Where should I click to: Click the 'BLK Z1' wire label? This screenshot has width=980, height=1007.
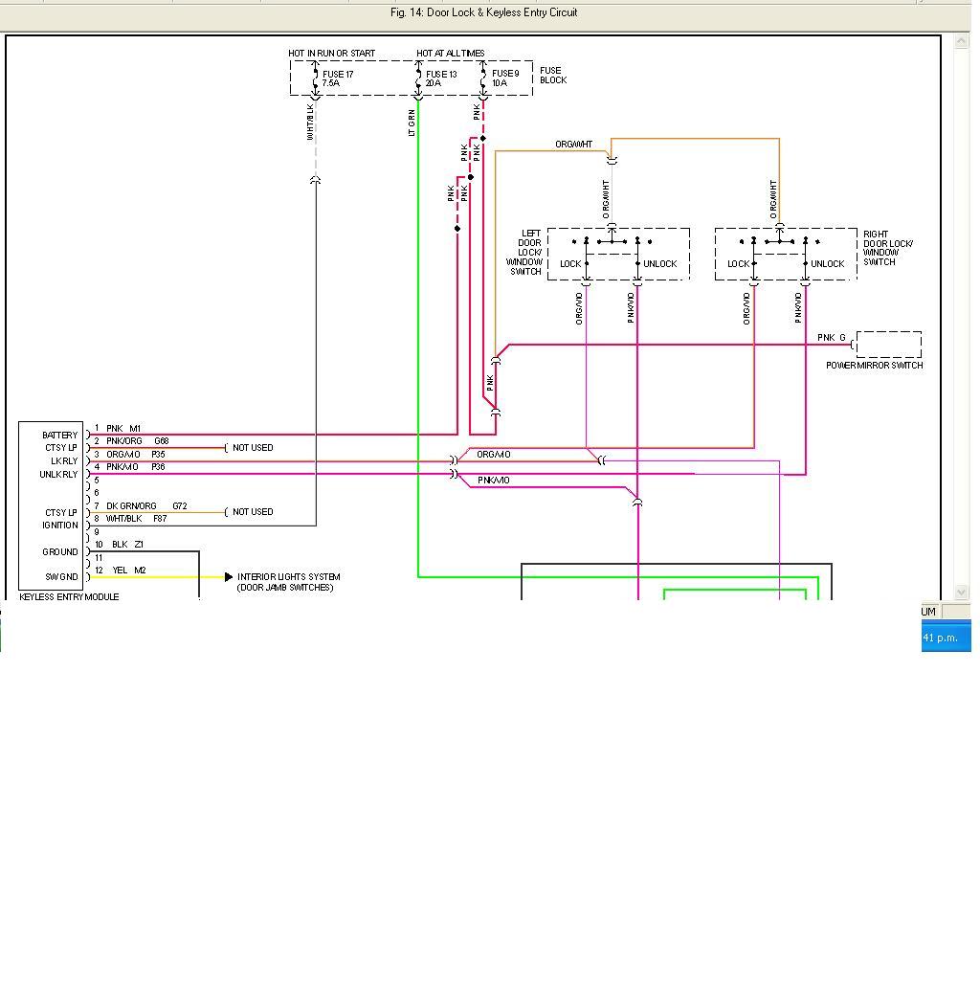pyautogui.click(x=128, y=544)
